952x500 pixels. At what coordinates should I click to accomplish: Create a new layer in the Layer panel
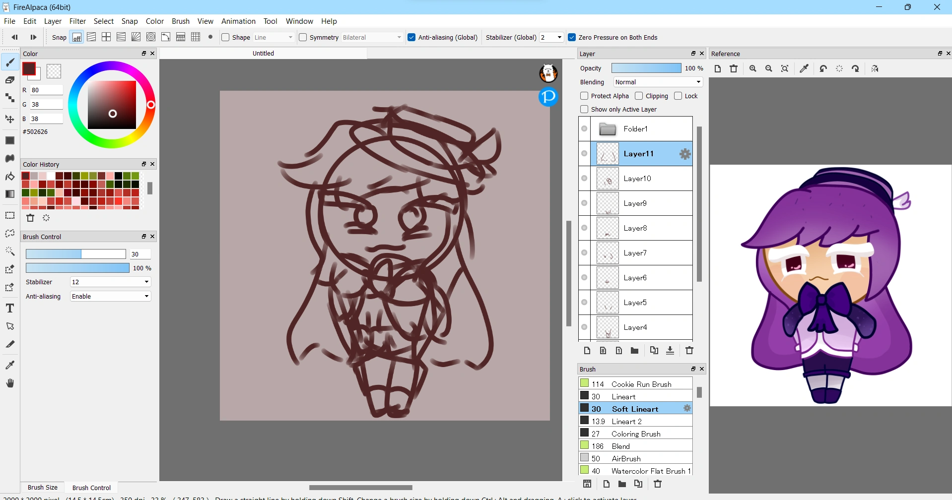click(587, 350)
